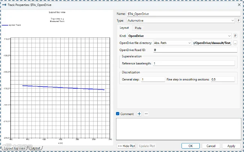Click the blue track line in the plot
The image size is (244, 152).
[64, 88]
